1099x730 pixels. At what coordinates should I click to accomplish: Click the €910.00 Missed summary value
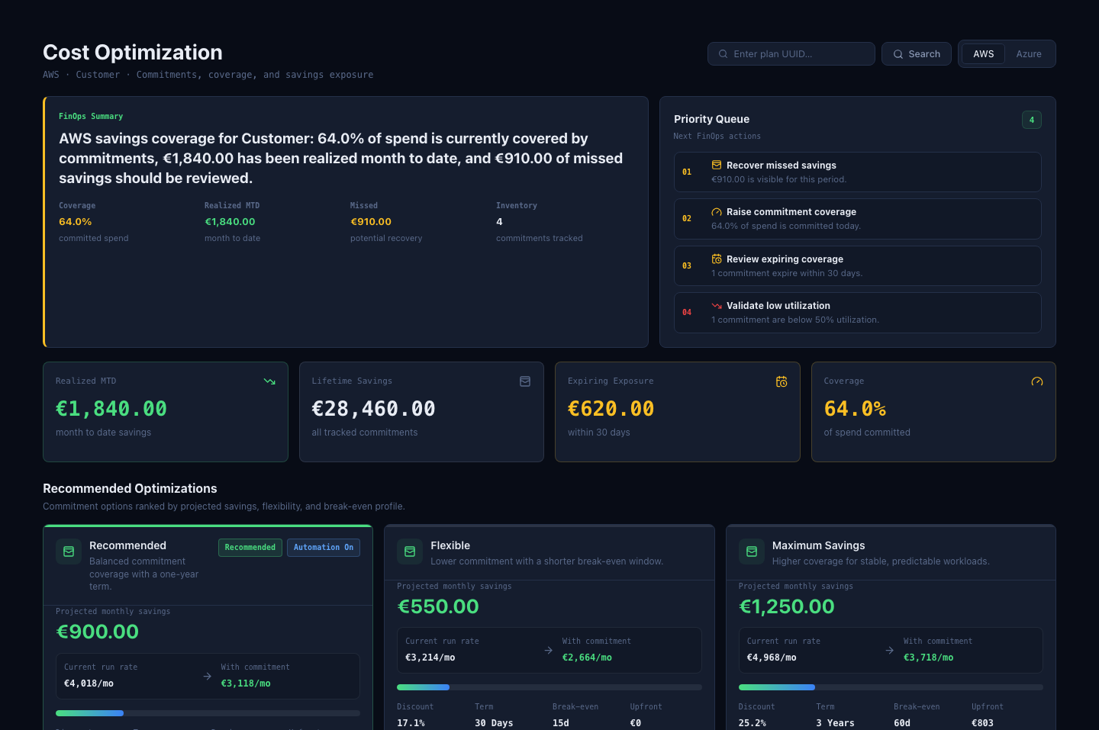click(x=371, y=222)
